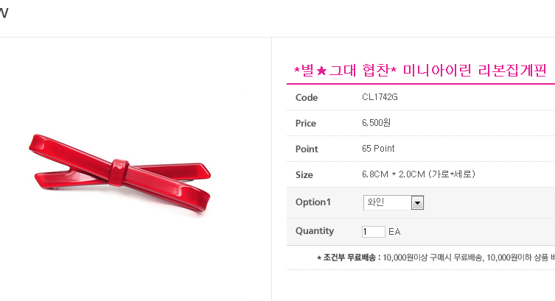Screen dimensions: 555x301
Task: Click the partial heading letter at top-left
Action: click(x=4, y=13)
